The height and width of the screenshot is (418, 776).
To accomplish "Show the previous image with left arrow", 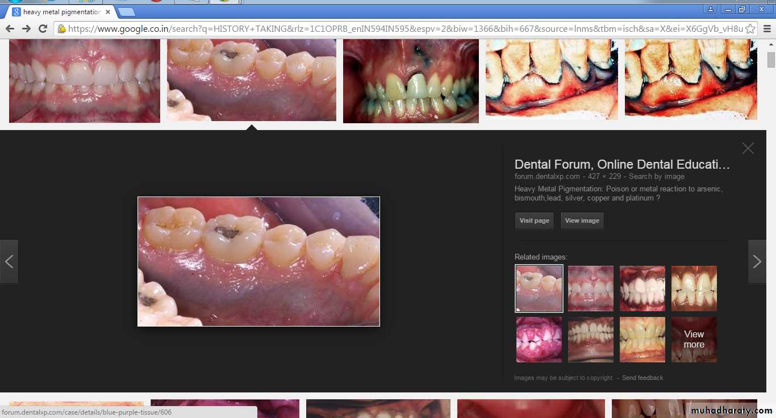I will click(x=9, y=261).
